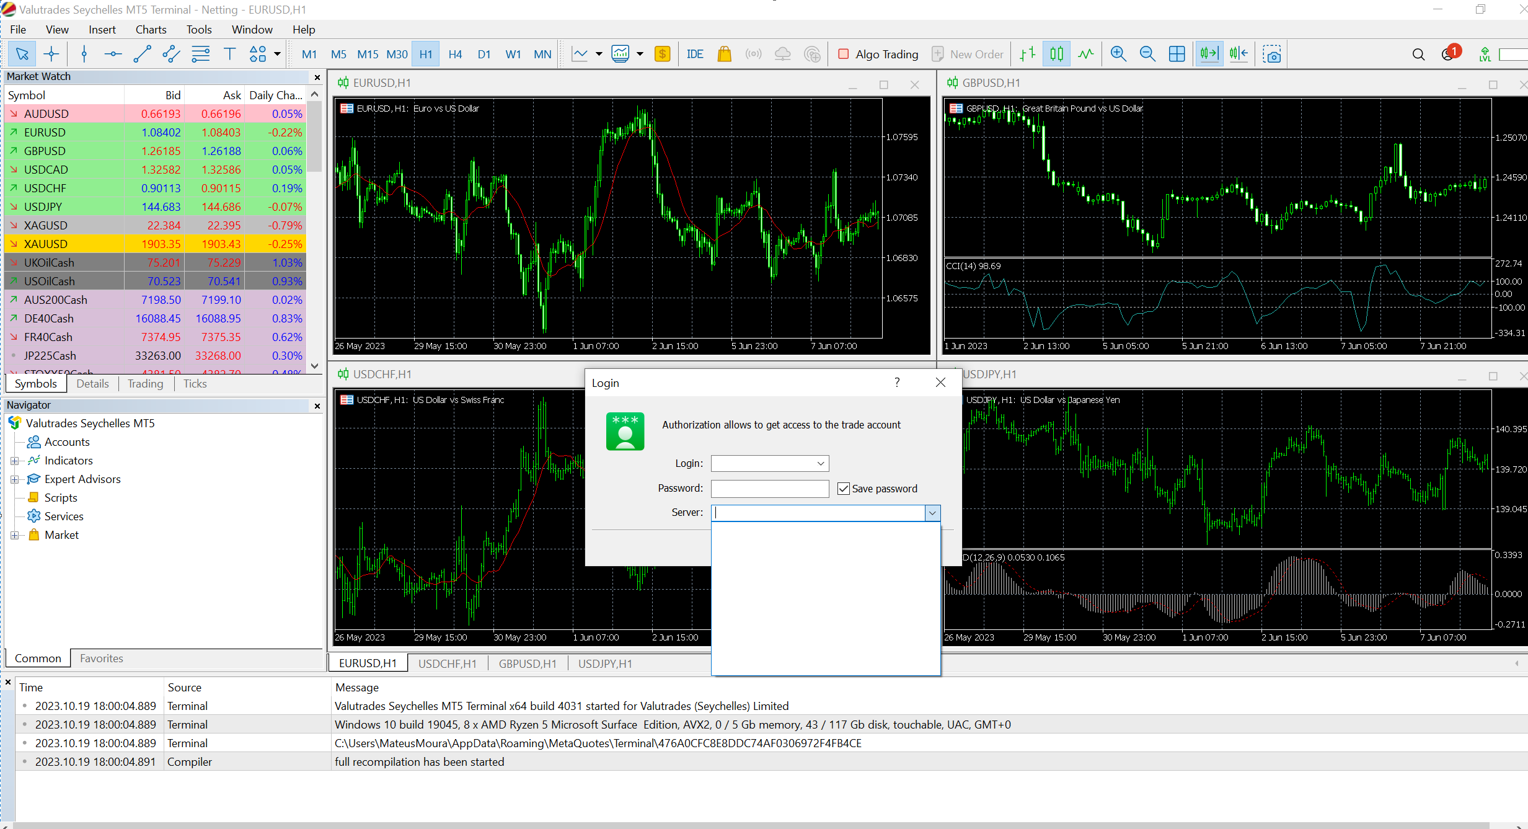The height and width of the screenshot is (829, 1528).
Task: Select the H4 timeframe
Action: pyautogui.click(x=455, y=55)
